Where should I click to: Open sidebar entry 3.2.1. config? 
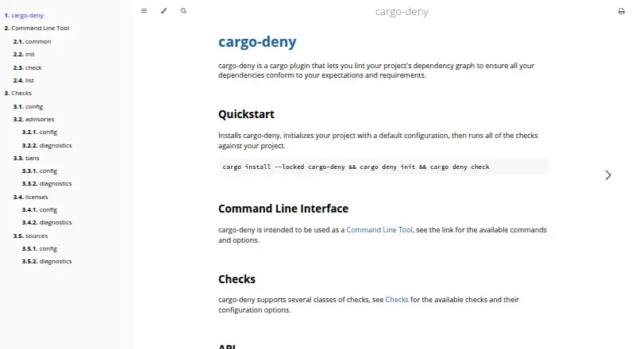point(40,132)
